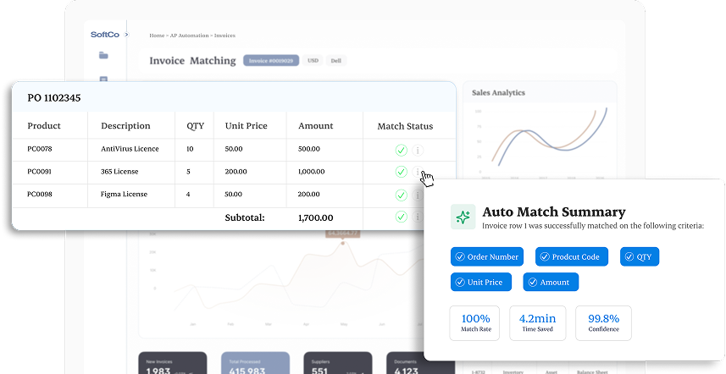726x374 pixels.
Task: Click the green sparkle Auto Match icon
Action: (463, 217)
